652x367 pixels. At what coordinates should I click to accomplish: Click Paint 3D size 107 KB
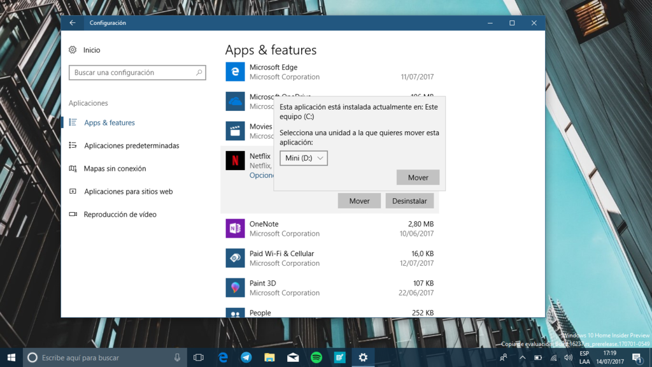point(423,283)
